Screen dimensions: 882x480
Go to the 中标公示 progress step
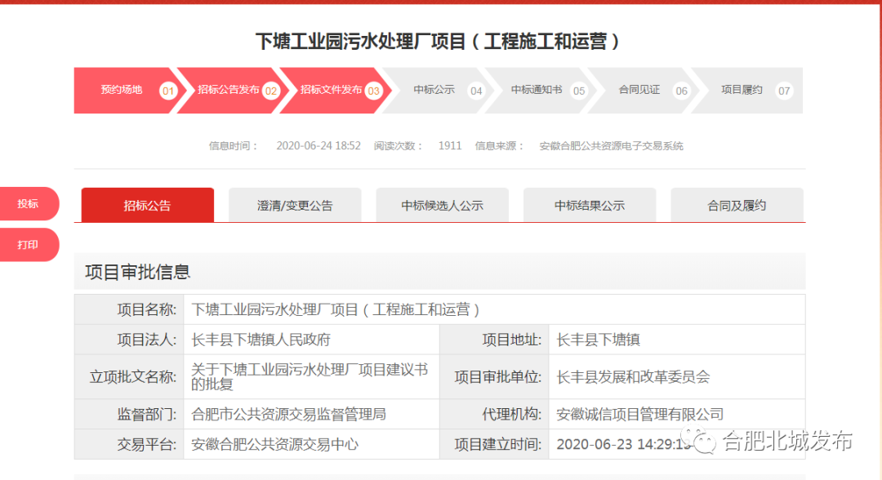434,90
